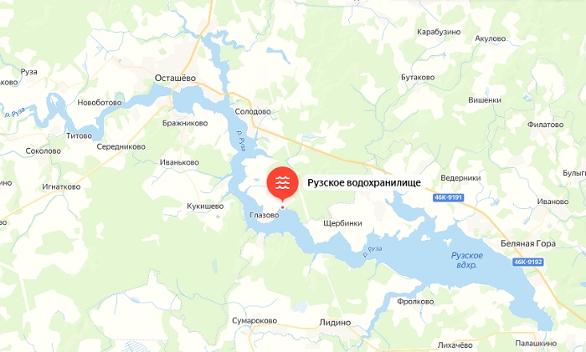Select the Кукишево village label
Screen dimensions: 586x352
coord(205,206)
